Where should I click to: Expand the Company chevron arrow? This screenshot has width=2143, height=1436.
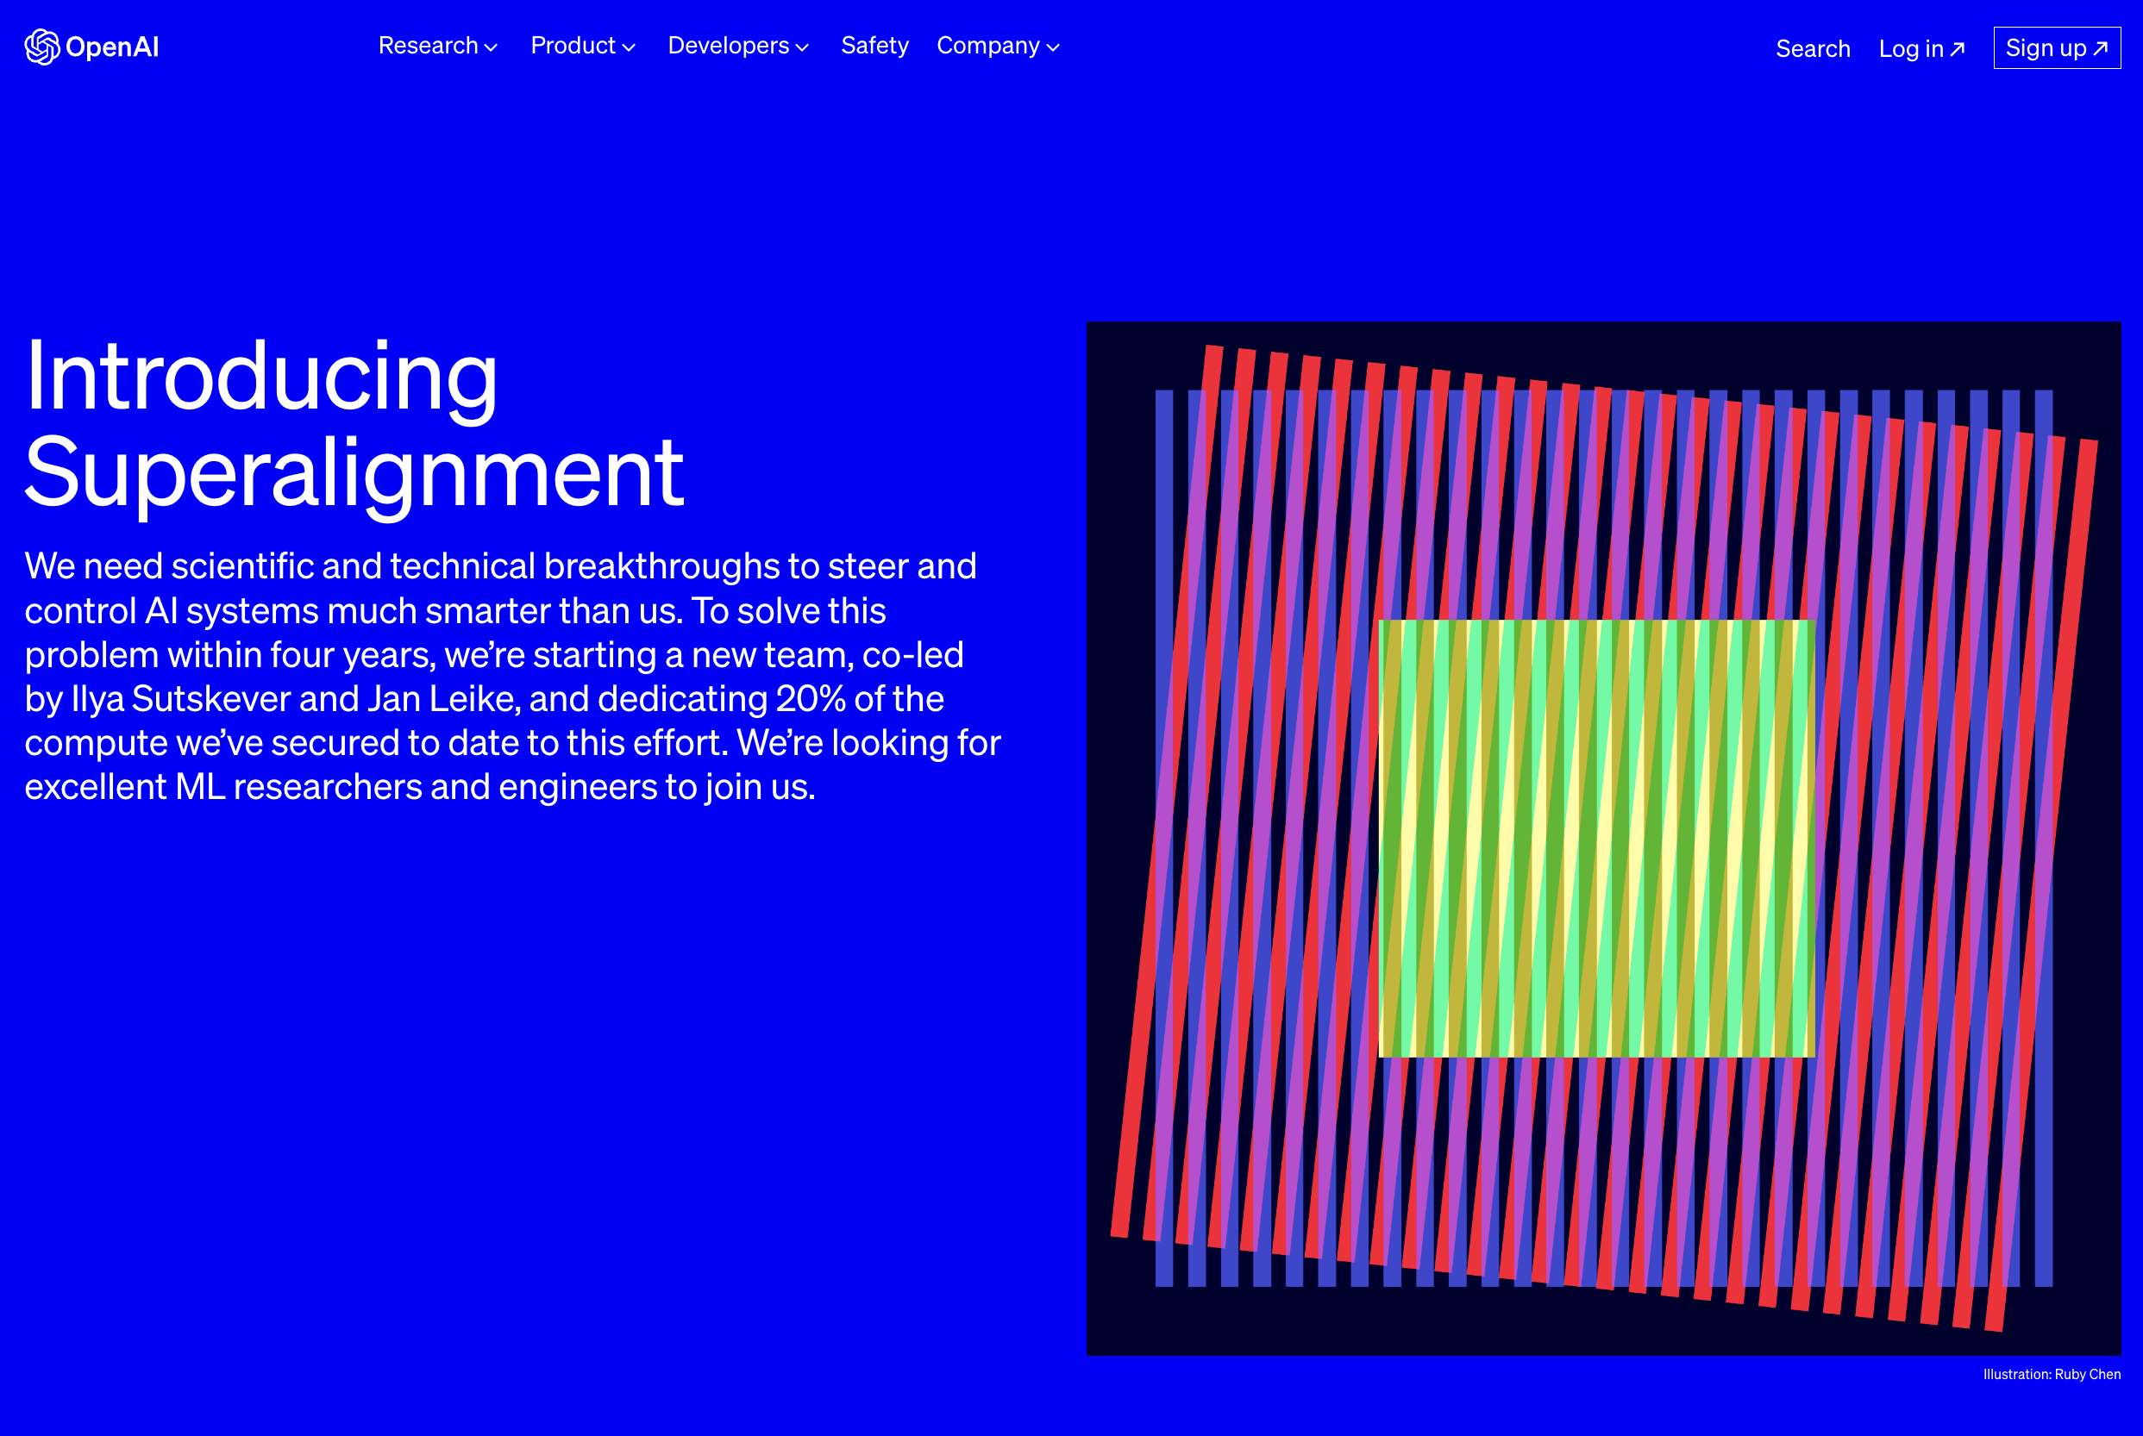click(1053, 47)
